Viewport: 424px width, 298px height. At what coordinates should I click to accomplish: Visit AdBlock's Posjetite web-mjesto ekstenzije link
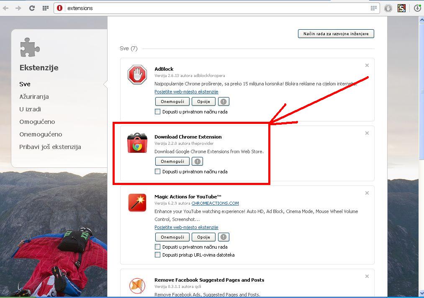(x=186, y=92)
